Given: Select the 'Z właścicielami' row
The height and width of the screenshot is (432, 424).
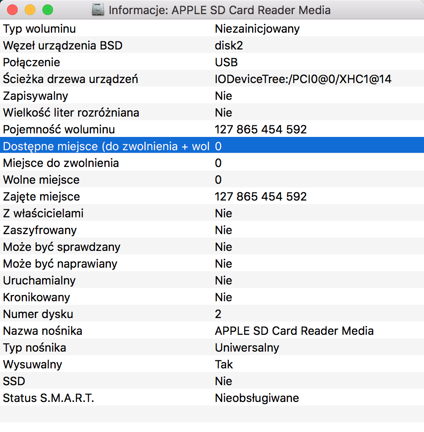Looking at the screenshot, I should coord(212,213).
